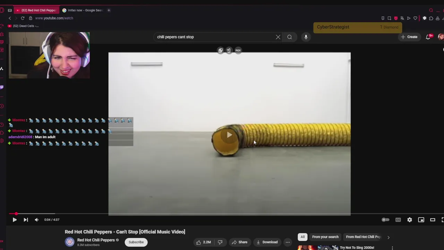Open options for 'Try Not To Sing 2000s!'
444x250 pixels.
point(392,248)
